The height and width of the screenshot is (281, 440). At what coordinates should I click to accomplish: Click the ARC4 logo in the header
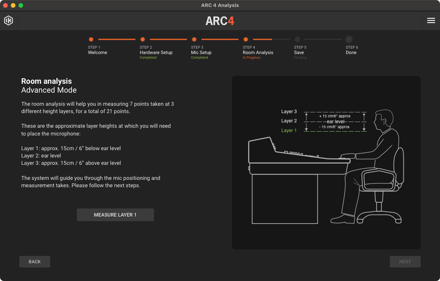coord(220,21)
